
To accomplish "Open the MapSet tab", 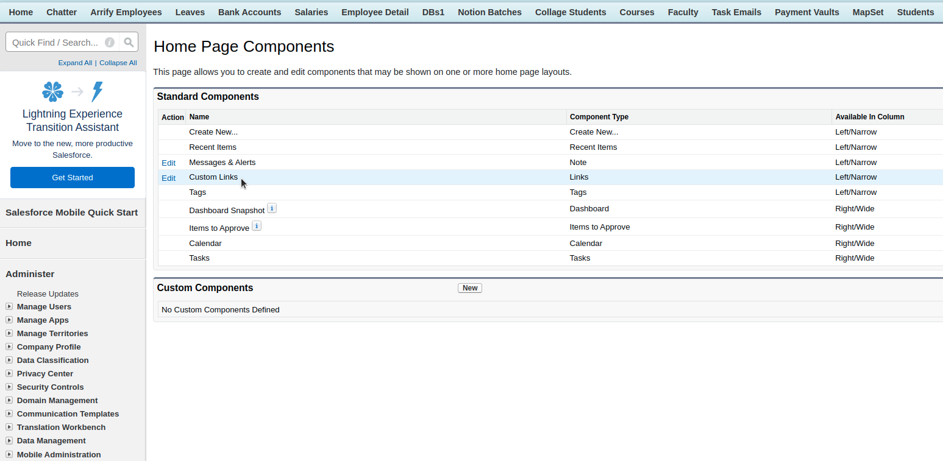I will pyautogui.click(x=868, y=12).
